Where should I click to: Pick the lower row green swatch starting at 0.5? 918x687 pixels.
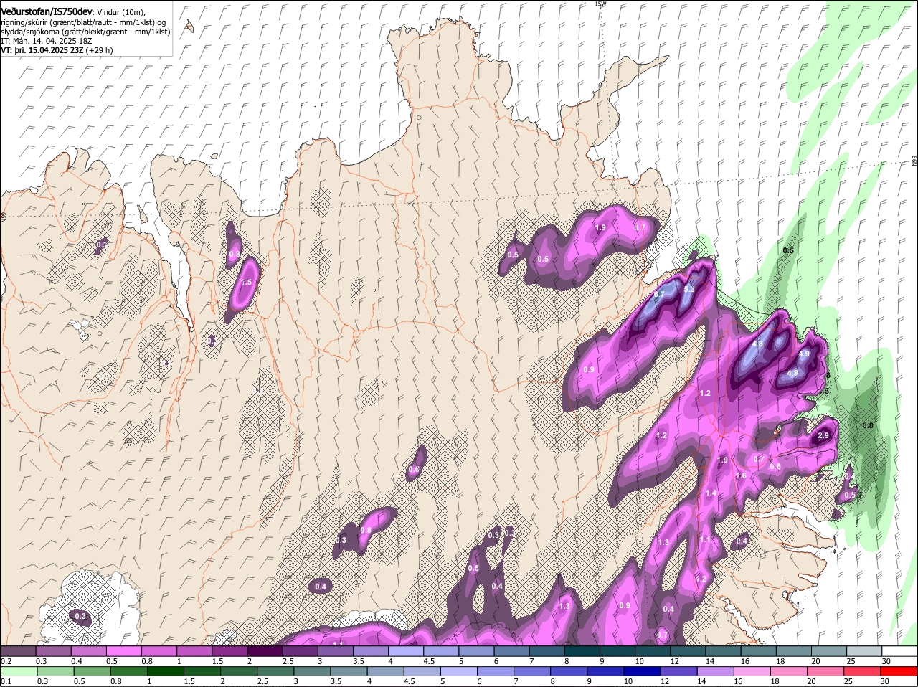pyautogui.click(x=92, y=671)
